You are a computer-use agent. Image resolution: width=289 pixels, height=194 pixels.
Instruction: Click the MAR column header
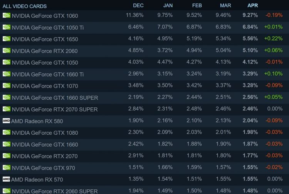pos(225,5)
